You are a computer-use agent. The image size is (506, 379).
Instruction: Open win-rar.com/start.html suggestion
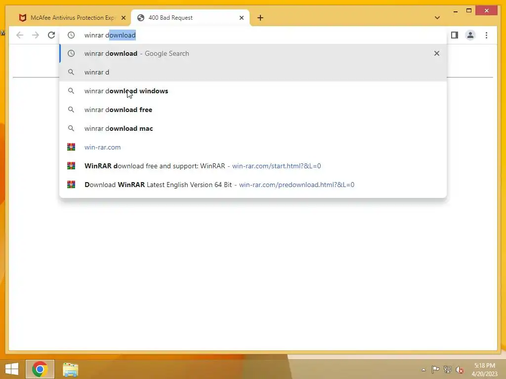pyautogui.click(x=253, y=166)
